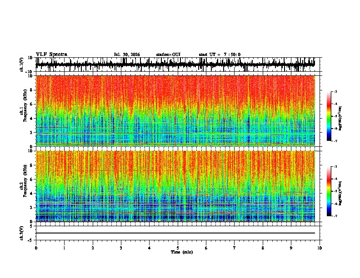Screen dimensions: 360x278
Task: Click time axis tick label "9"
Action: click(291, 248)
